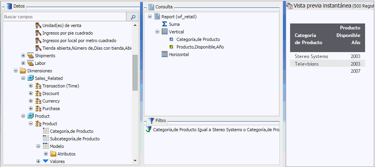Image resolution: width=375 pixels, height=167 pixels.
Task: Click the Suma sigma icon
Action: pos(164,24)
